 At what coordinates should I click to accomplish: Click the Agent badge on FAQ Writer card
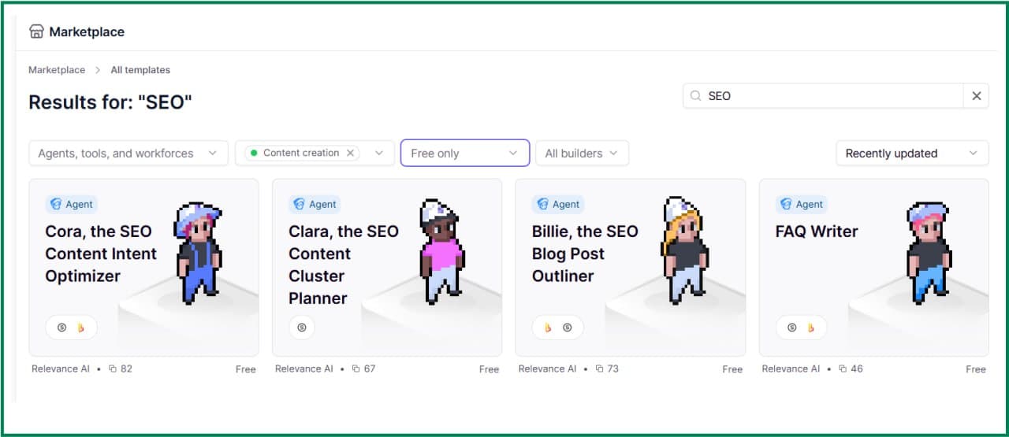(801, 204)
